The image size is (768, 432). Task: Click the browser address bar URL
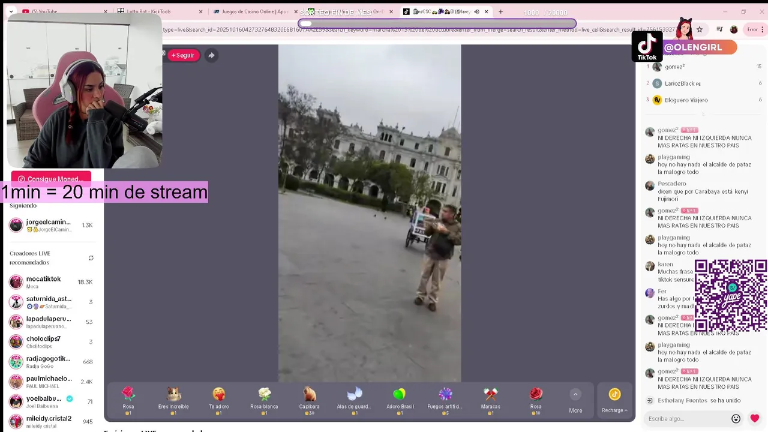click(x=396, y=29)
